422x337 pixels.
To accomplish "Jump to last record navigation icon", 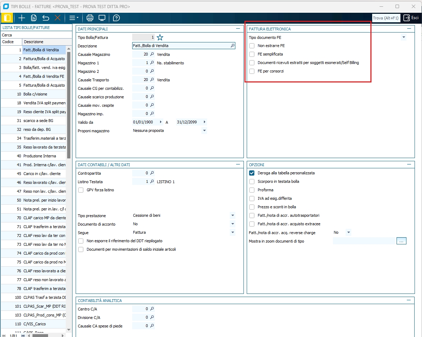I will tap(23, 335).
